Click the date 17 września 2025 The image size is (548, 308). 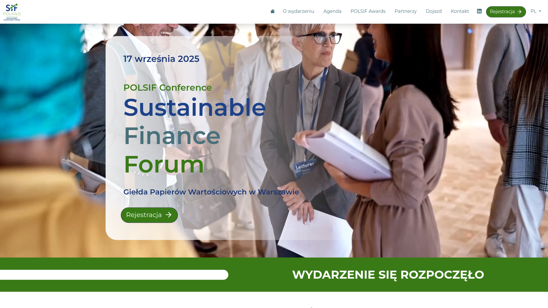tap(161, 59)
